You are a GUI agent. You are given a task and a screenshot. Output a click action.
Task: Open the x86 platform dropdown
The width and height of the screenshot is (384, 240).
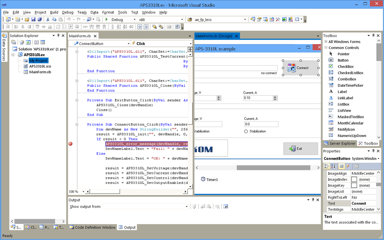[x=182, y=20]
